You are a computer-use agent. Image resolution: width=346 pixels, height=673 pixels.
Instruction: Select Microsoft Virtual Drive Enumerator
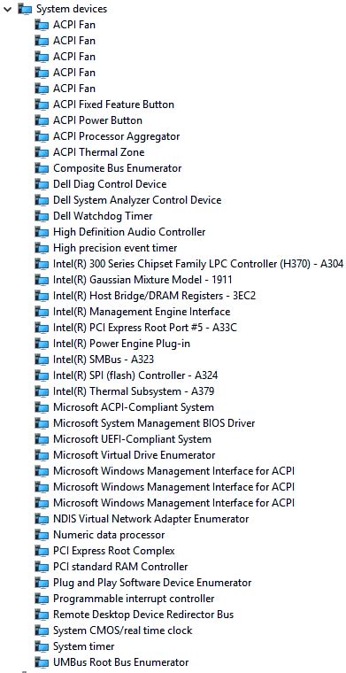tap(135, 454)
